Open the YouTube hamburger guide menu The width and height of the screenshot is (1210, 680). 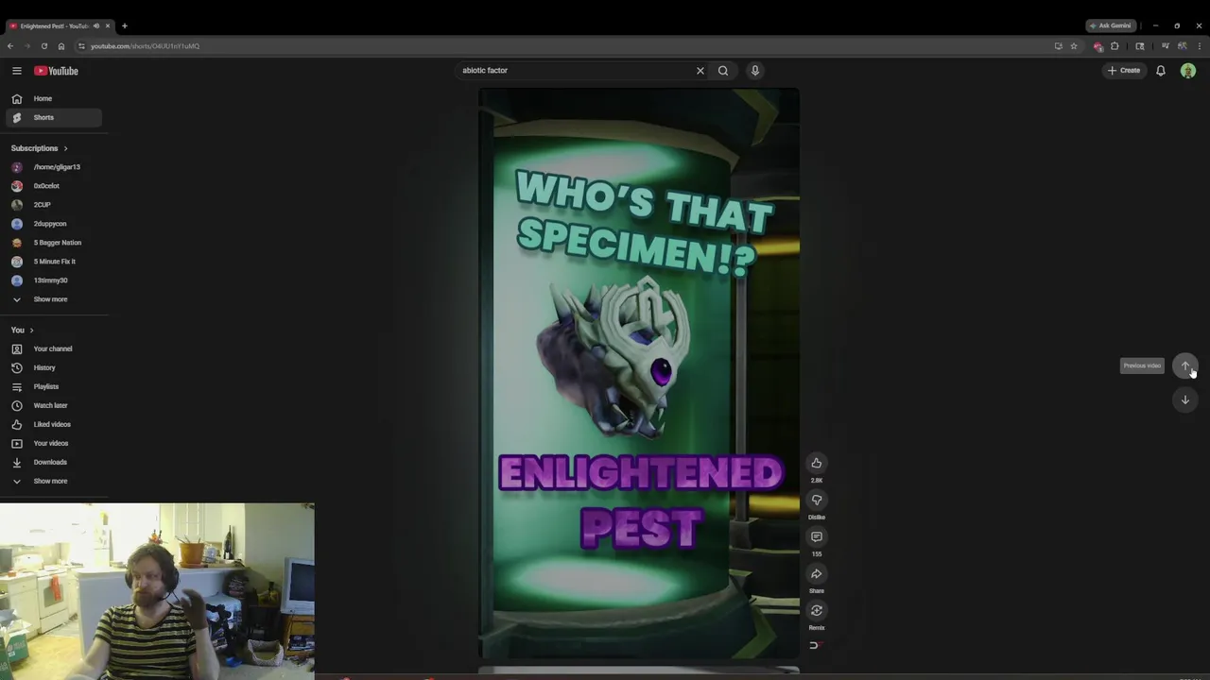coord(16,71)
